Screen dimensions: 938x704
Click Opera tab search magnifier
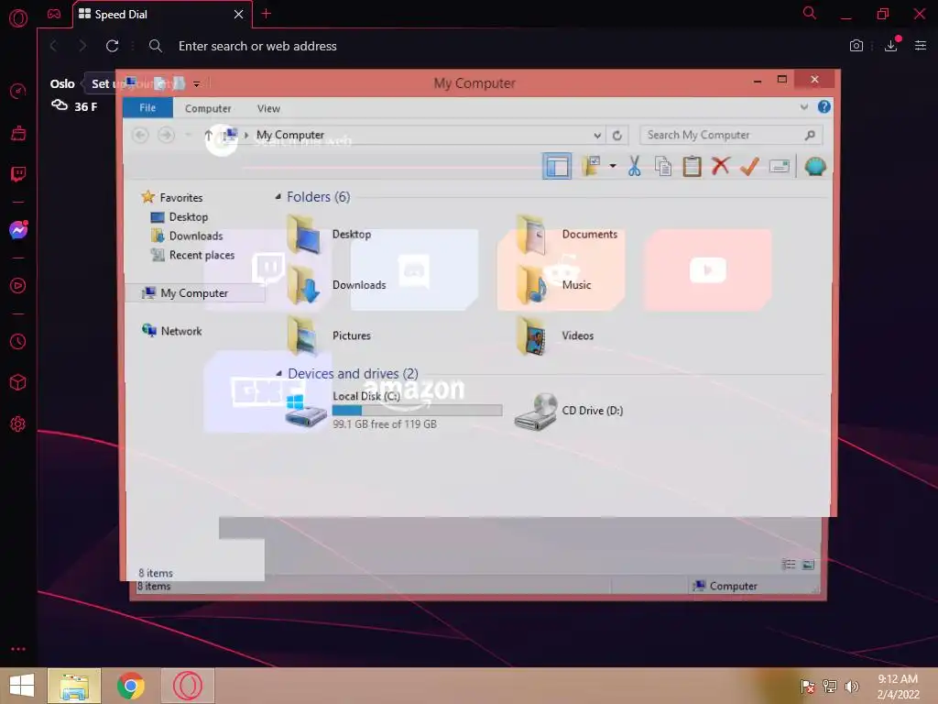pyautogui.click(x=810, y=13)
